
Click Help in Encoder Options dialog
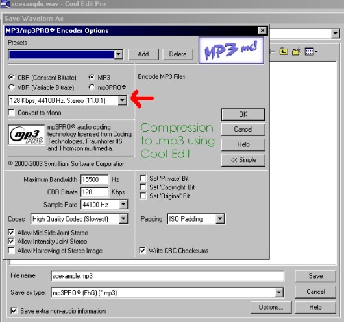[x=243, y=144]
